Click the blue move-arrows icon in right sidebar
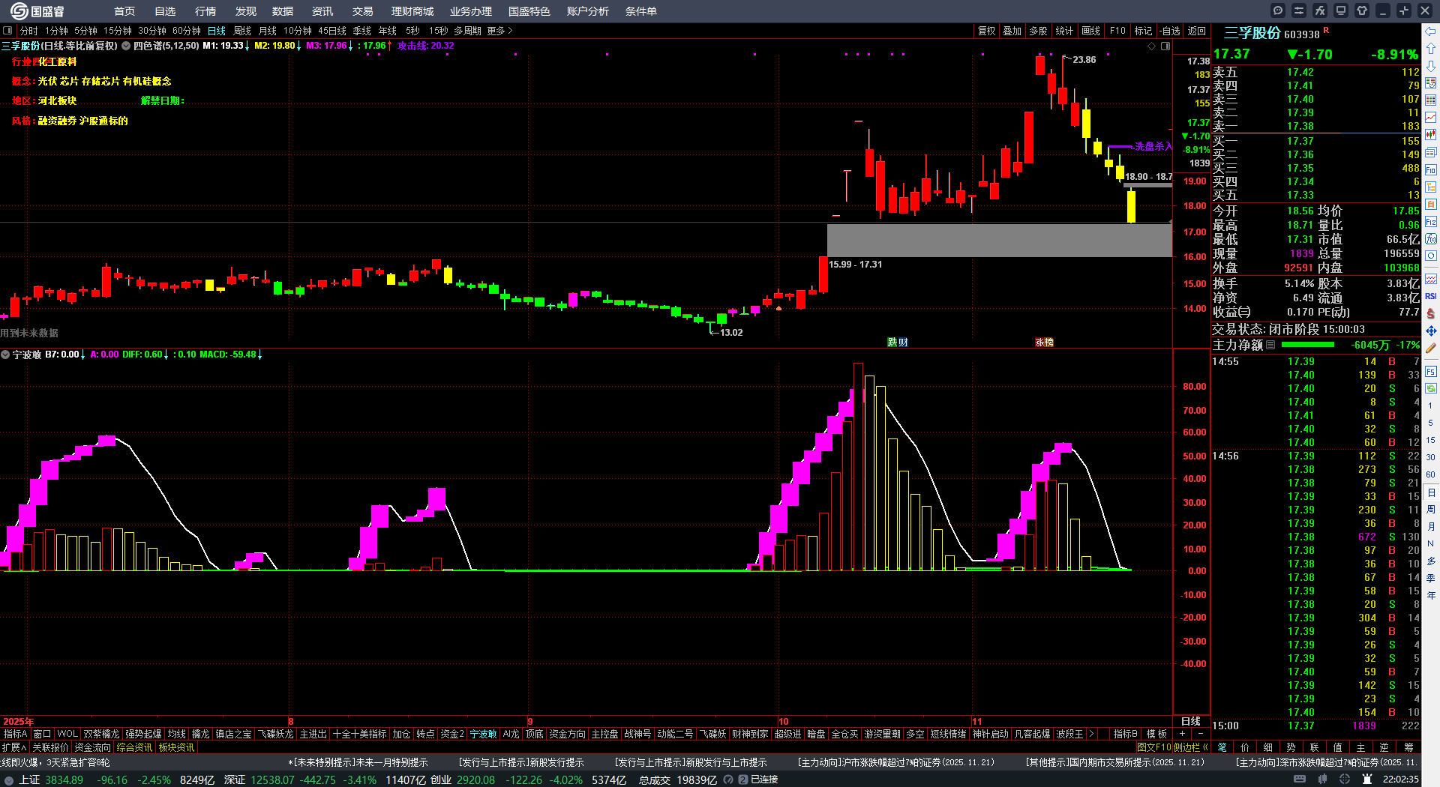 [1431, 331]
